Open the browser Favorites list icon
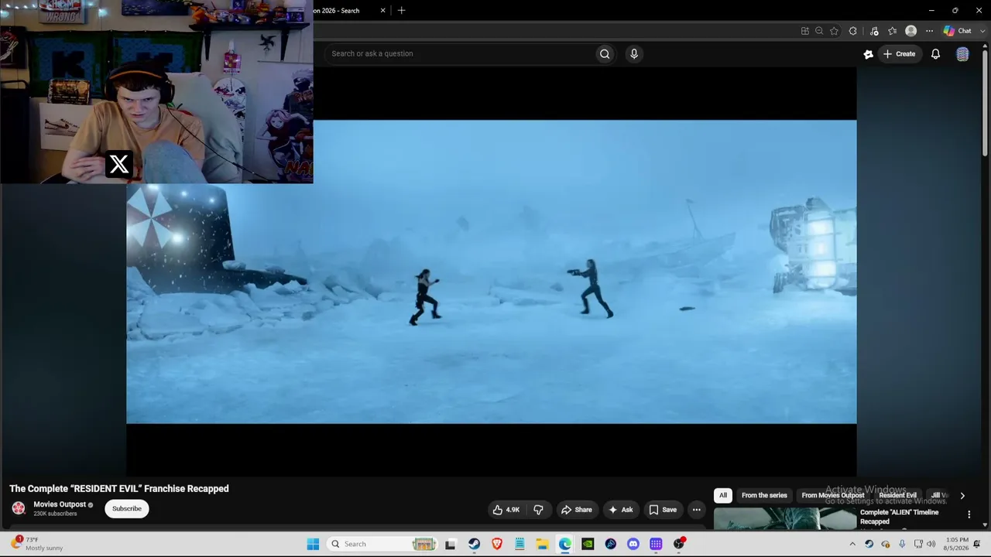This screenshot has width=991, height=557. pyautogui.click(x=892, y=31)
